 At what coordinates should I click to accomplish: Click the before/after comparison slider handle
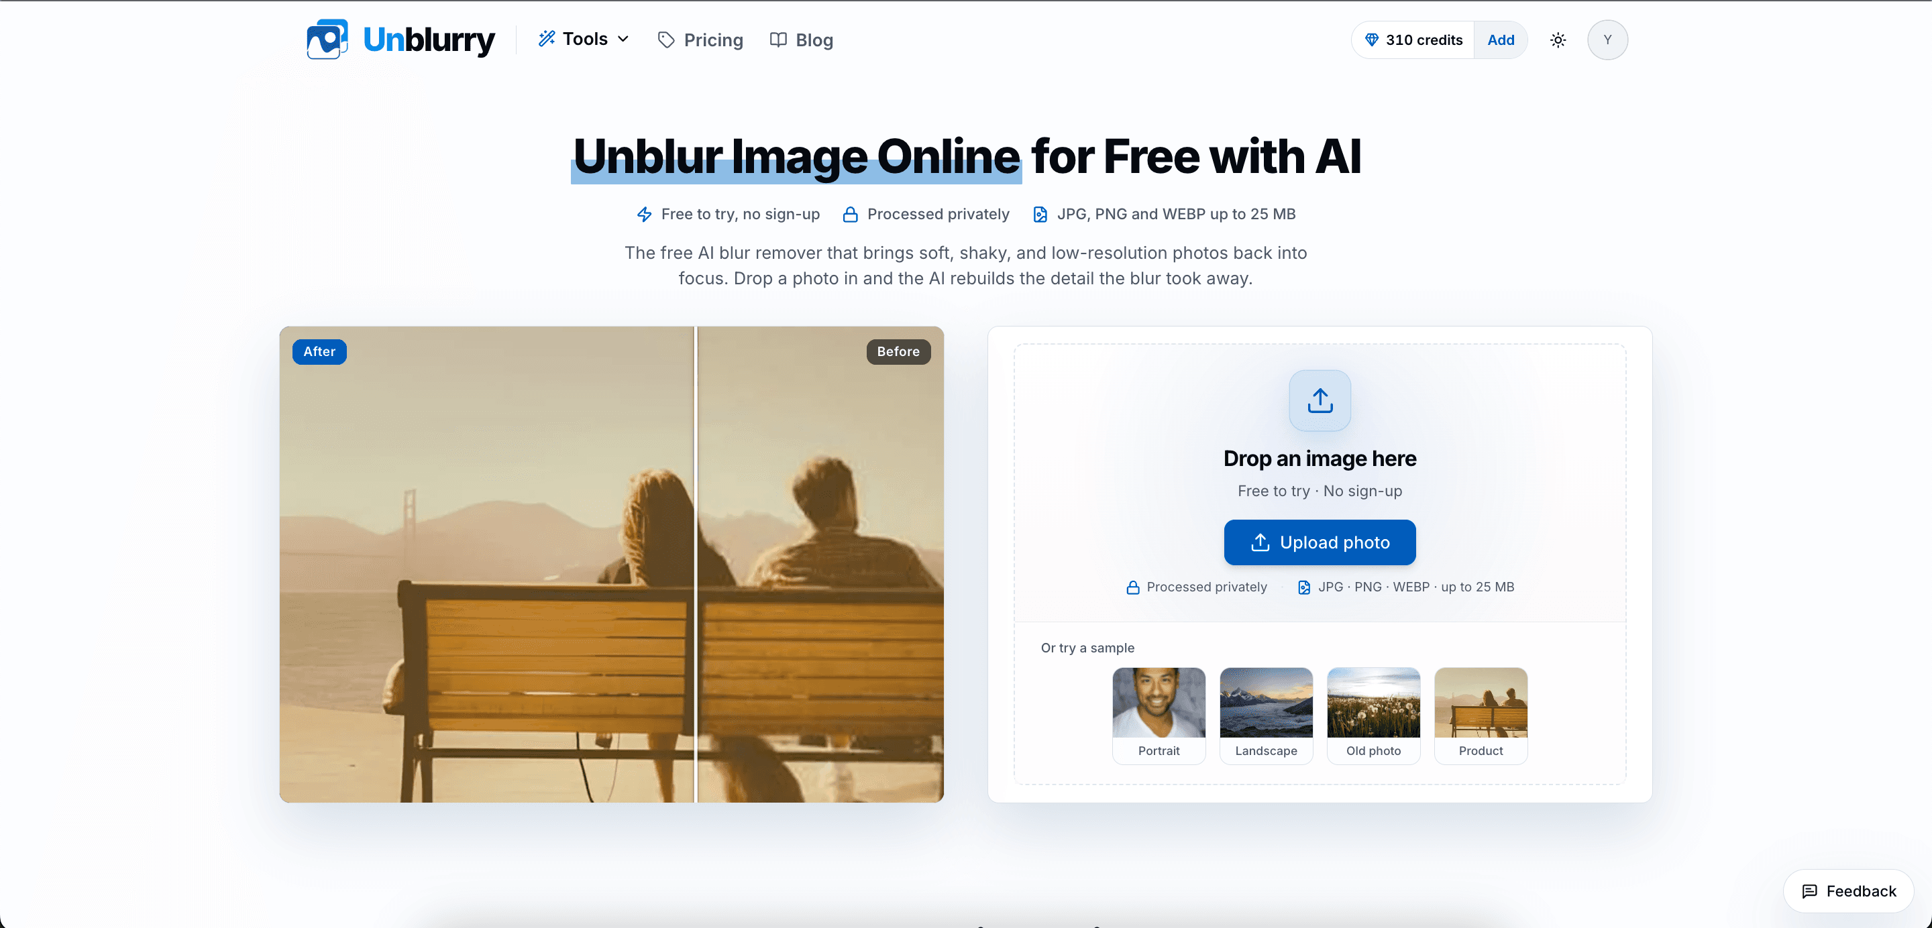tap(696, 564)
